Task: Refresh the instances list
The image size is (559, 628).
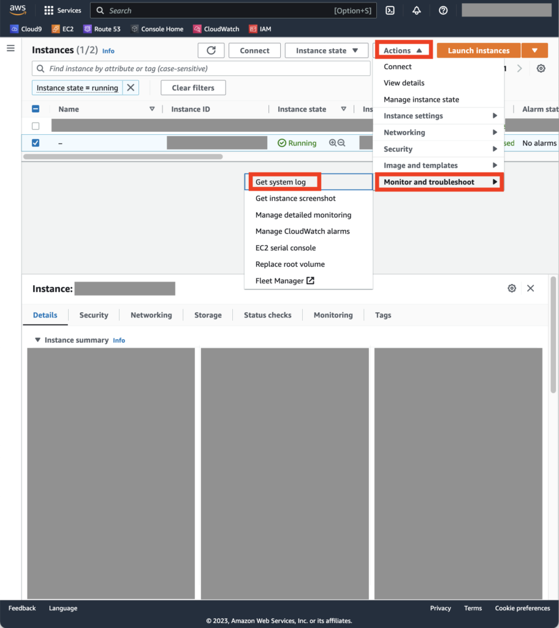Action: 211,50
